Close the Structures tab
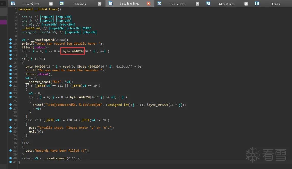Screen dimensions: 292x169 (246, 4)
